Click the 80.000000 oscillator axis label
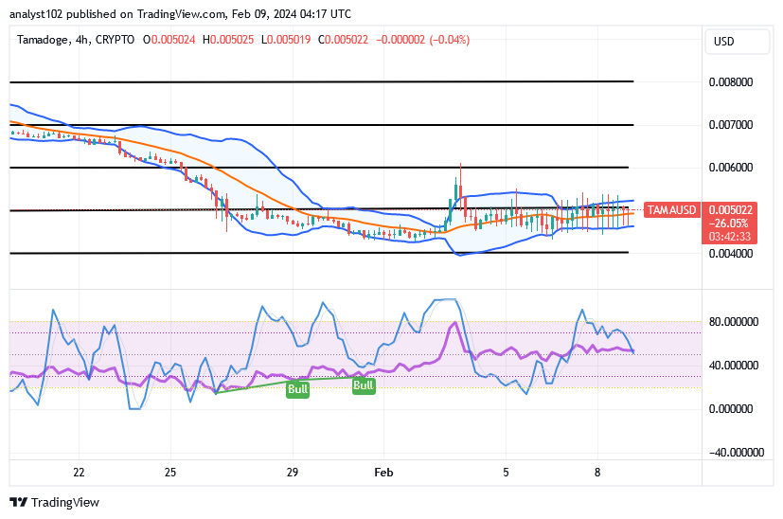Screen dimensions: 783x519 [734, 322]
